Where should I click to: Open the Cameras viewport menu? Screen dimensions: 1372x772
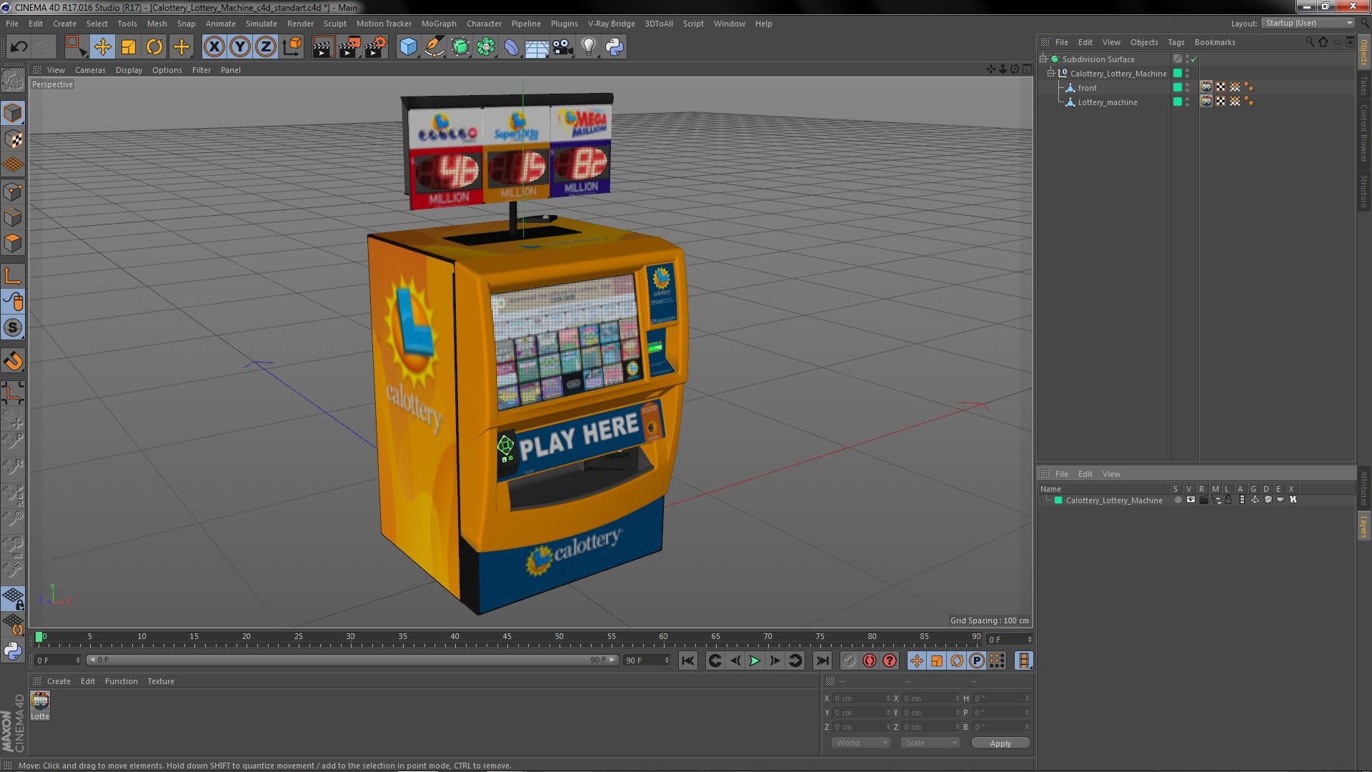click(90, 70)
